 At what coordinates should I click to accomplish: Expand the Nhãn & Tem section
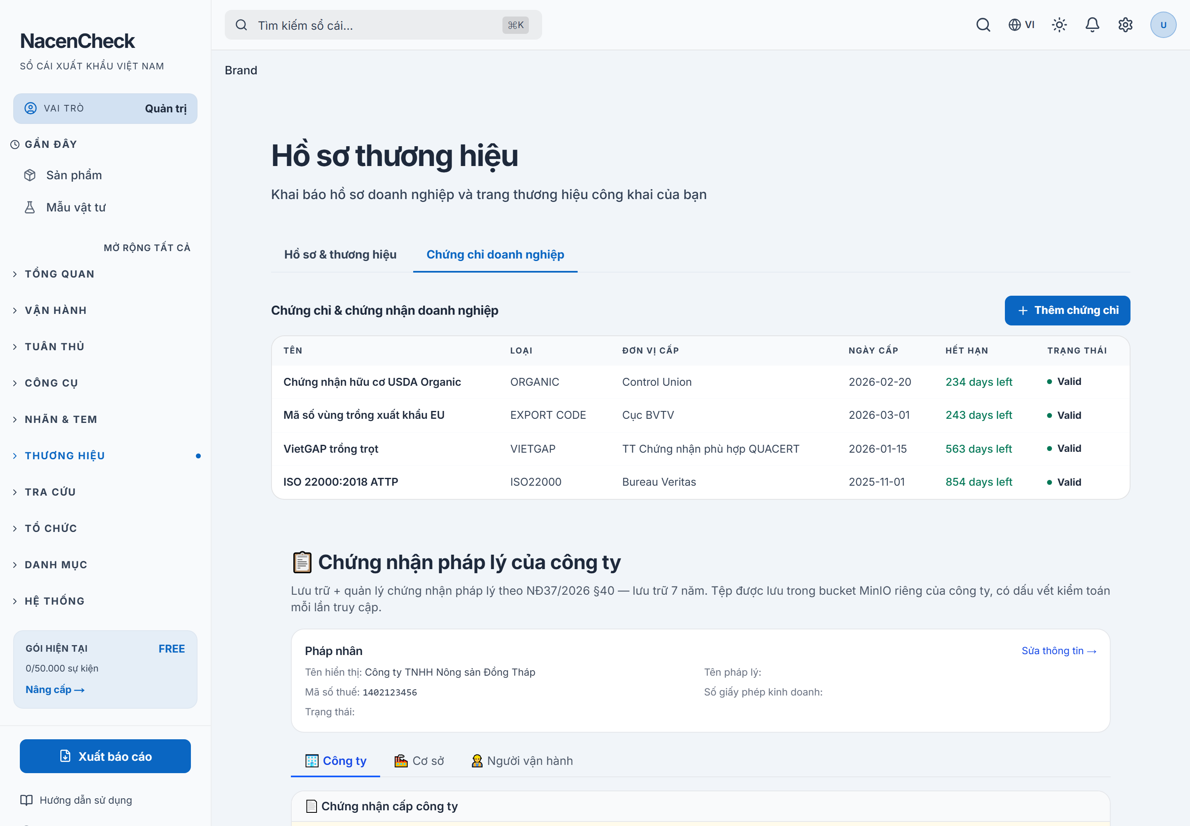click(105, 419)
